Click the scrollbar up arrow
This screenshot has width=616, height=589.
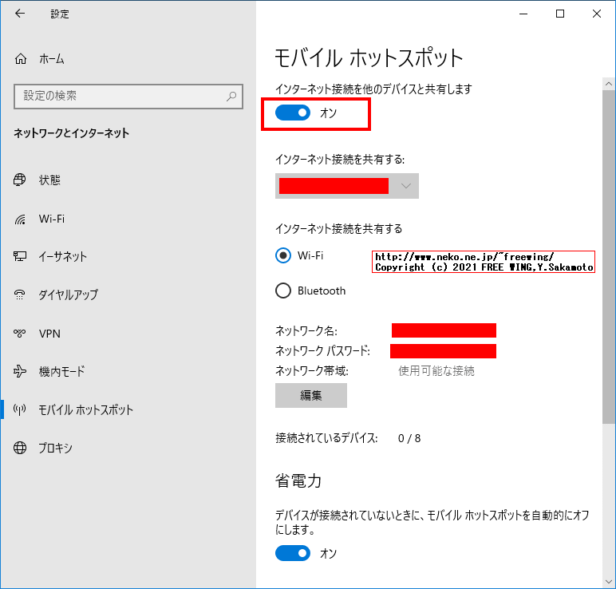pyautogui.click(x=609, y=84)
